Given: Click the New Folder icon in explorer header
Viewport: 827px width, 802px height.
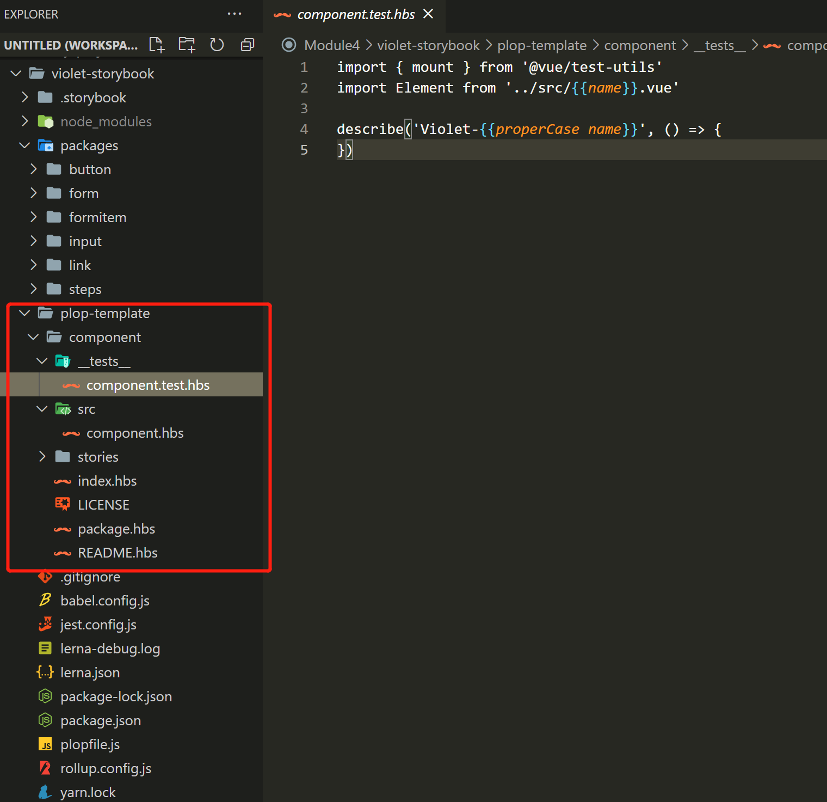Looking at the screenshot, I should coord(187,45).
